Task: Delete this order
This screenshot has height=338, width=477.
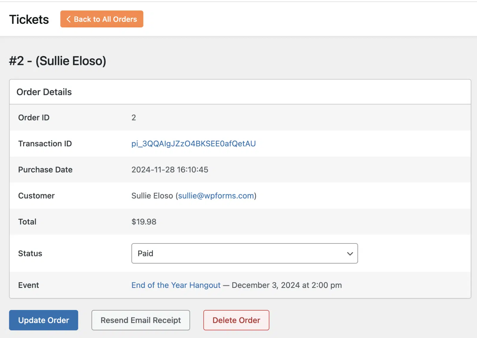Action: 236,320
